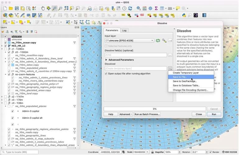Toggle the Render checkbox in status bar

coord(210,152)
